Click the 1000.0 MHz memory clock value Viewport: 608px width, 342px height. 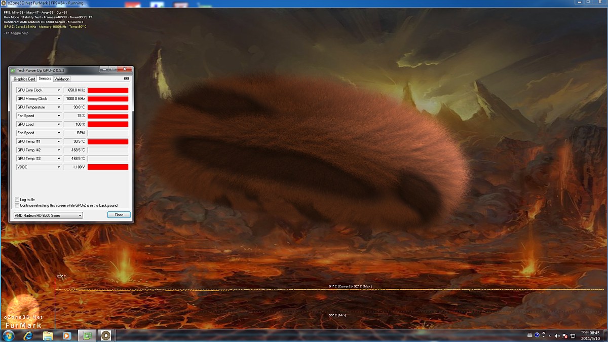point(75,99)
